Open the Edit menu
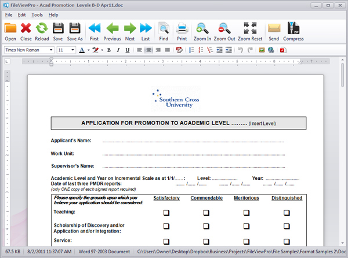Screen dimensions: 348x258 click(22, 15)
